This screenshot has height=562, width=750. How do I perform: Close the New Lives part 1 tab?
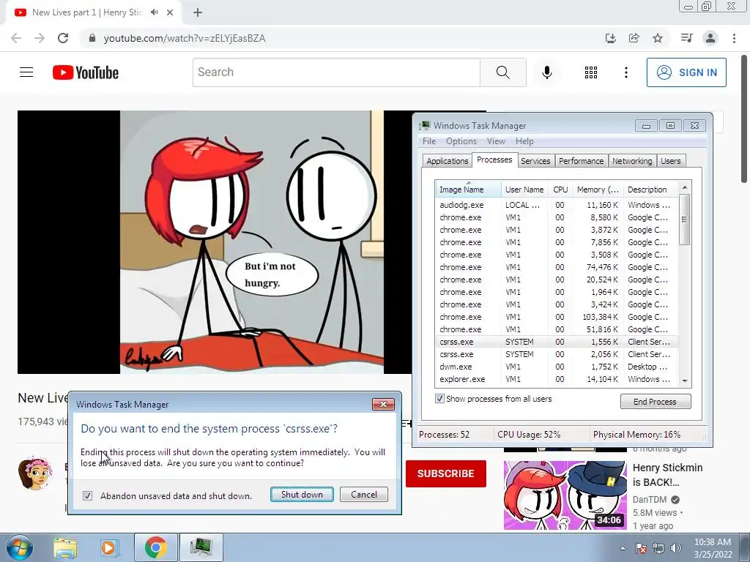tap(170, 12)
